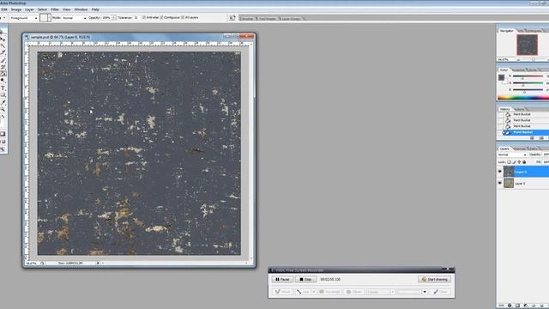Click the Ellipse tool in screen recorder
This screenshot has height=309, width=549.
click(354, 292)
